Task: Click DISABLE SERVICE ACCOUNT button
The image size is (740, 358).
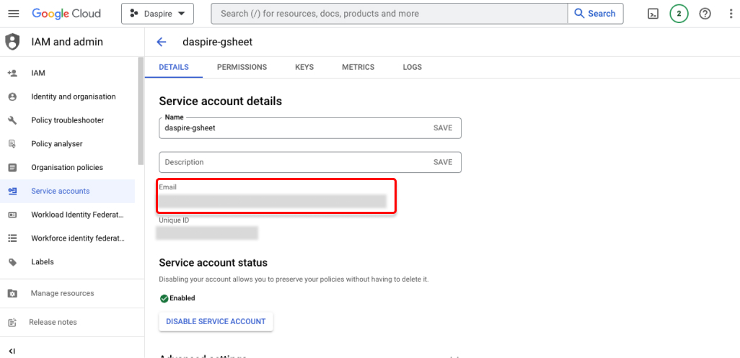Action: point(216,321)
